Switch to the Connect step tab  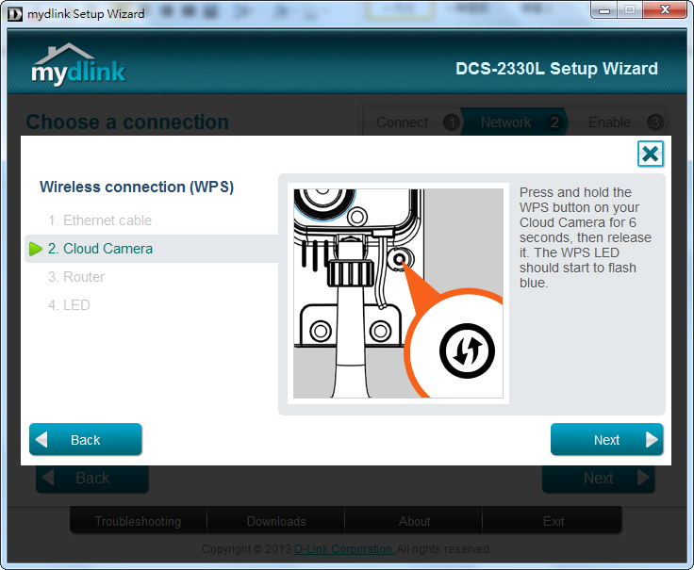click(x=403, y=122)
